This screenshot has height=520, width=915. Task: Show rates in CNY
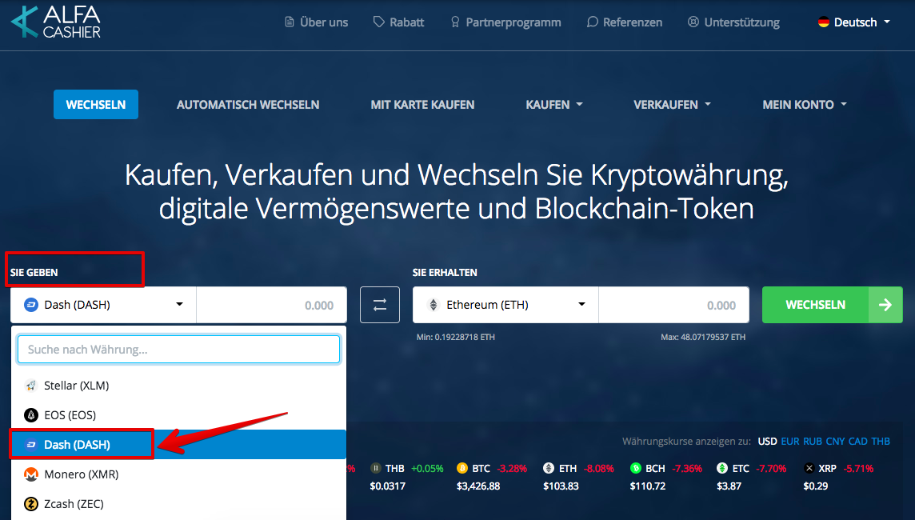tap(835, 442)
